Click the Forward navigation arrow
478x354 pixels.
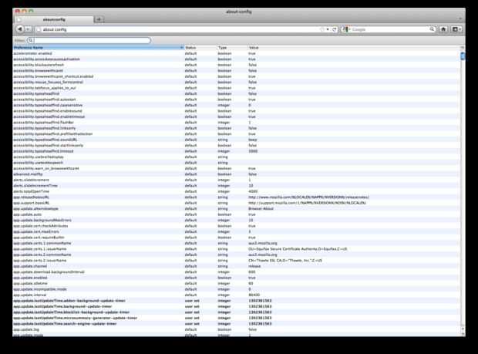[x=28, y=29]
